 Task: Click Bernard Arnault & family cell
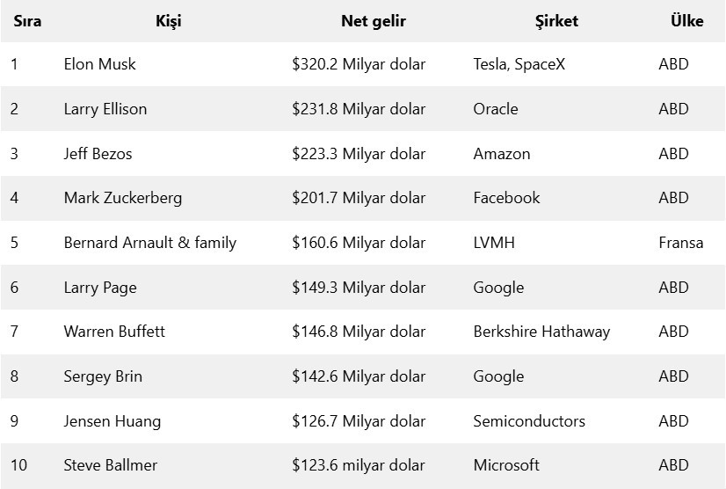[150, 243]
